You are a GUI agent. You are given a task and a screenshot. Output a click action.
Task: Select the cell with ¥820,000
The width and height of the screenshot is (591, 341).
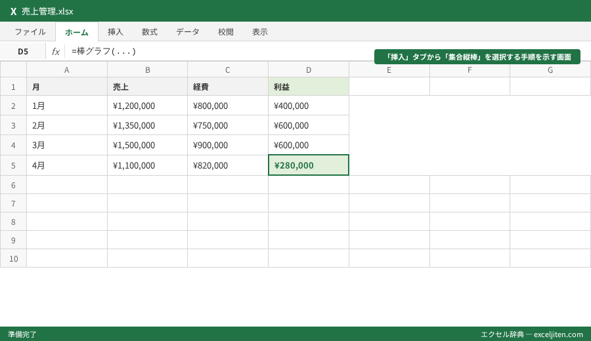pyautogui.click(x=228, y=165)
